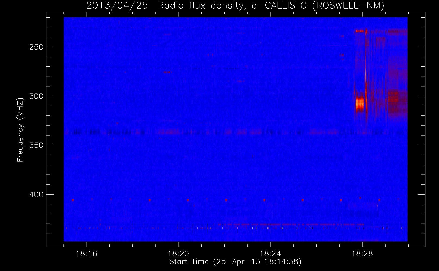
Task: Click the 300 frequency tick label
Action: pyautogui.click(x=36, y=96)
